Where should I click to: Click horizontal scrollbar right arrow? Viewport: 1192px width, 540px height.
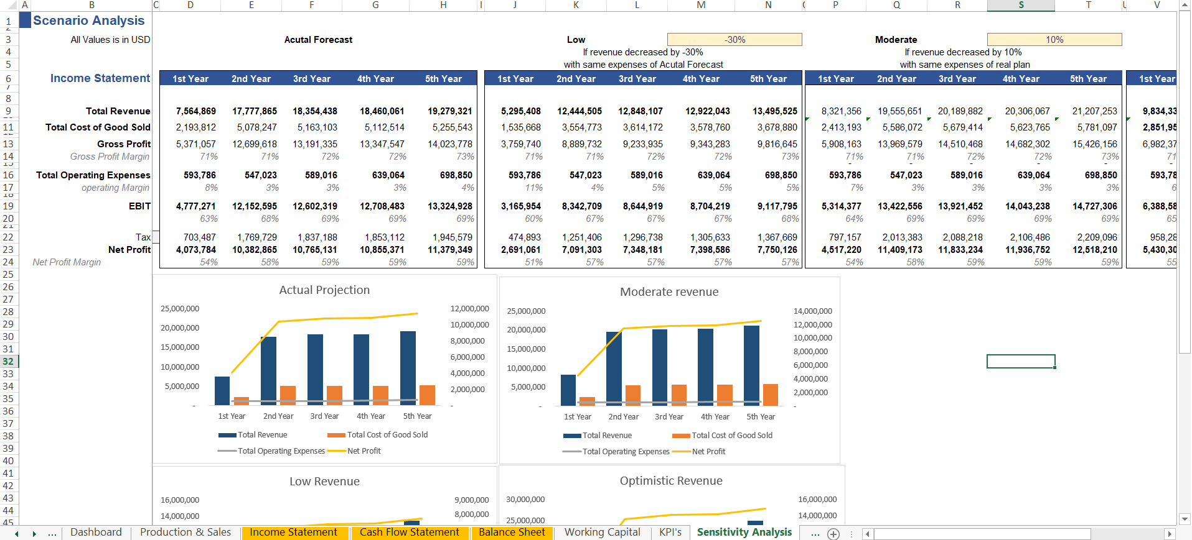coord(1170,534)
